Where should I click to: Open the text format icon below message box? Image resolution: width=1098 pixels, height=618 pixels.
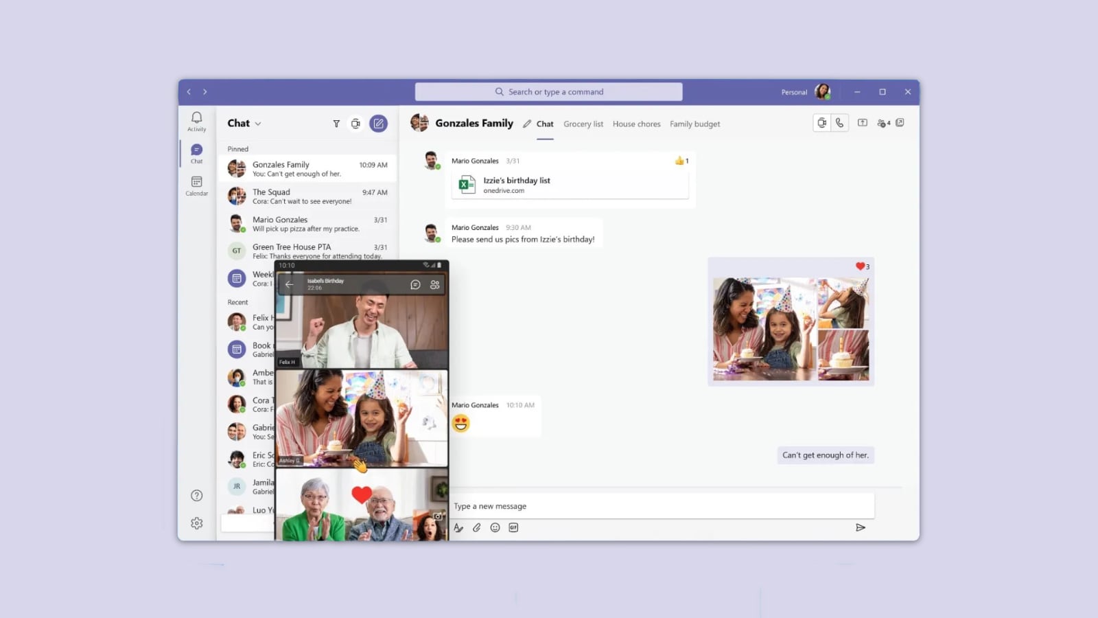[458, 527]
